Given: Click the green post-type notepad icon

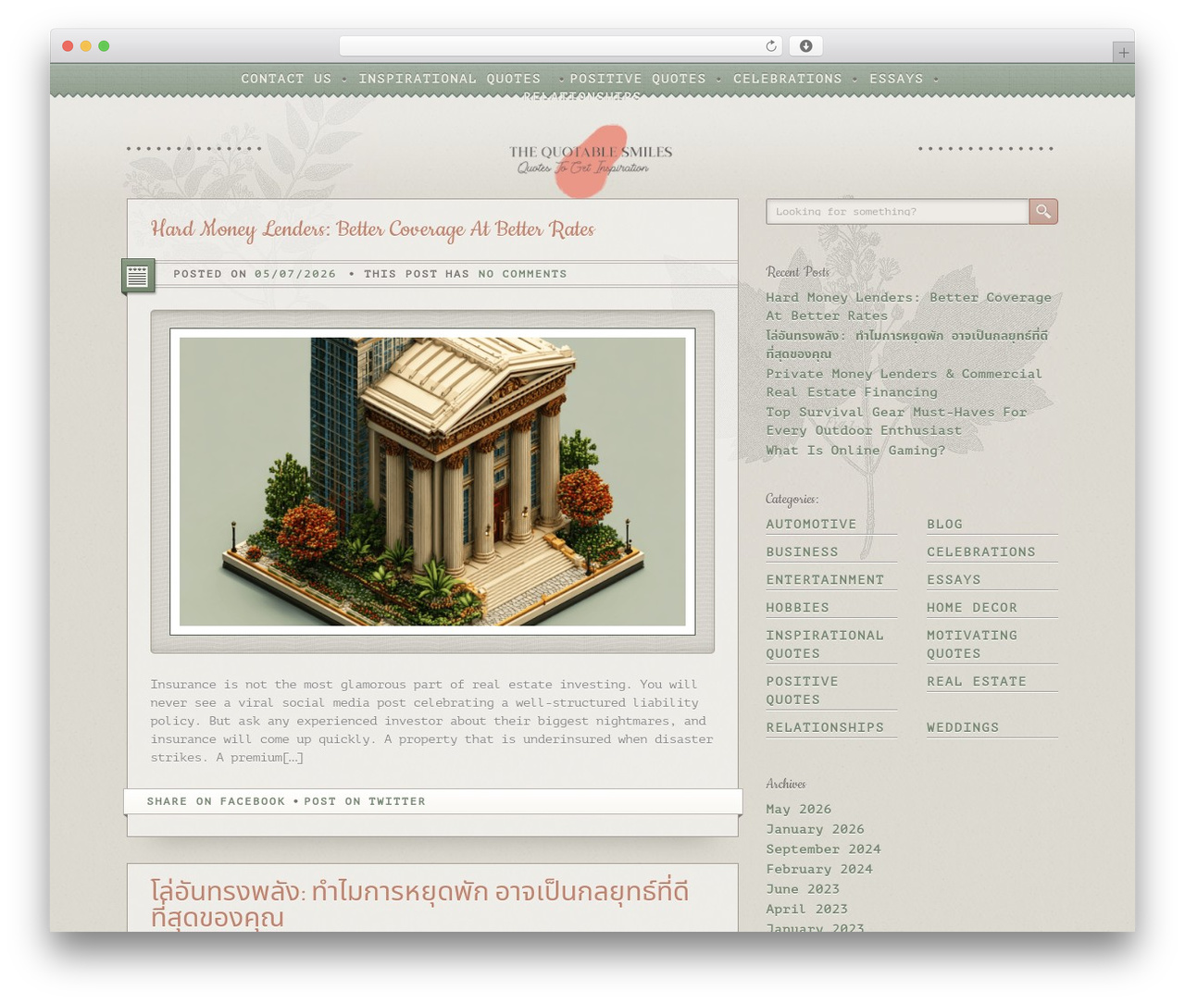Looking at the screenshot, I should 138,276.
